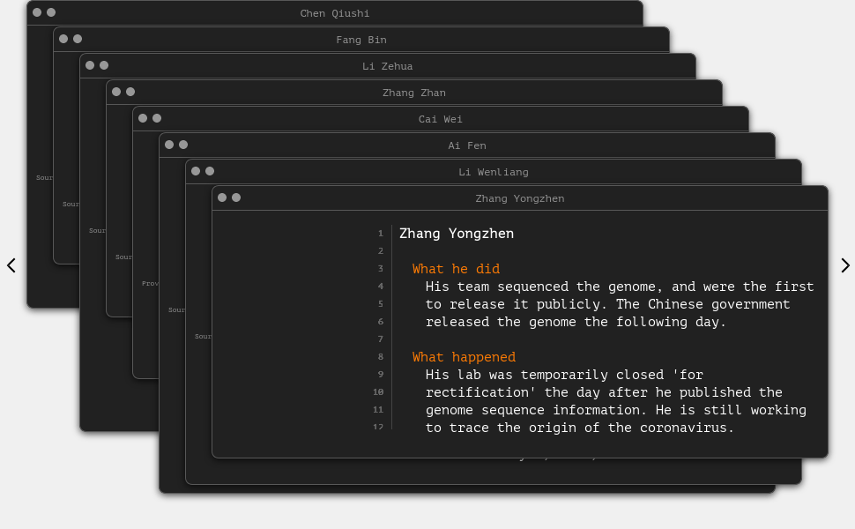Hit the right dot in Ai Fen window

[x=183, y=145]
